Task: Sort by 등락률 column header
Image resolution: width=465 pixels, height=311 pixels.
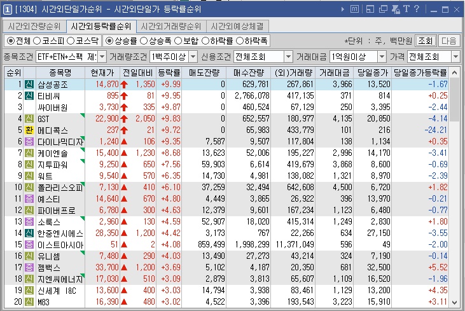Action: [x=169, y=73]
